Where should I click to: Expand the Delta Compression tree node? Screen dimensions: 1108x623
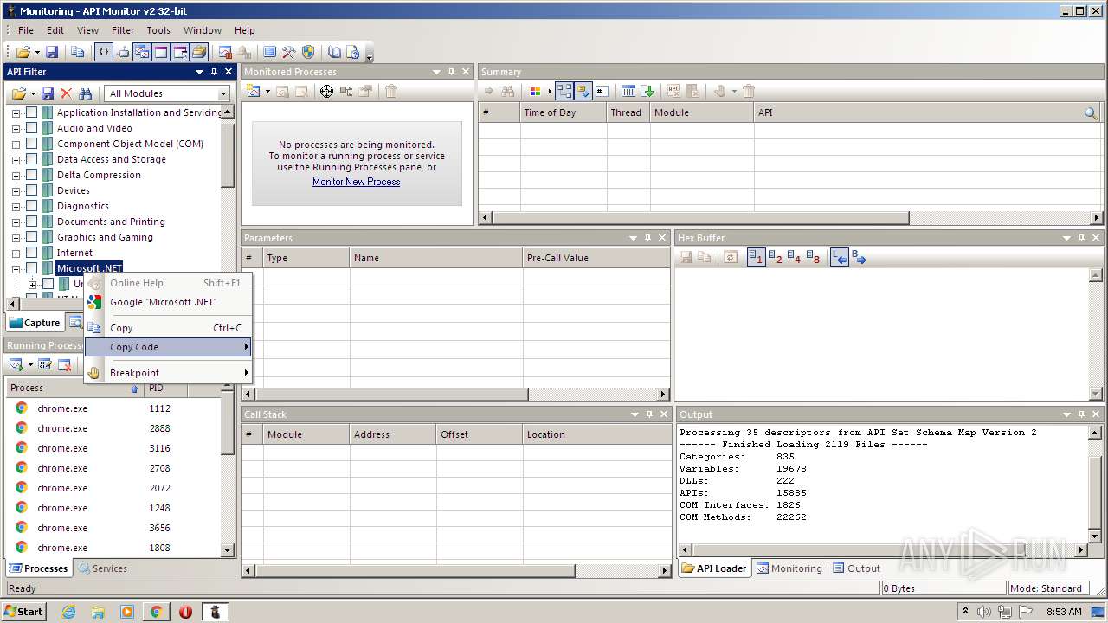pos(16,175)
